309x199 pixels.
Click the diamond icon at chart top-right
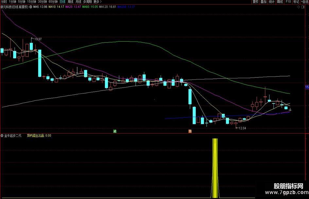click(x=299, y=7)
